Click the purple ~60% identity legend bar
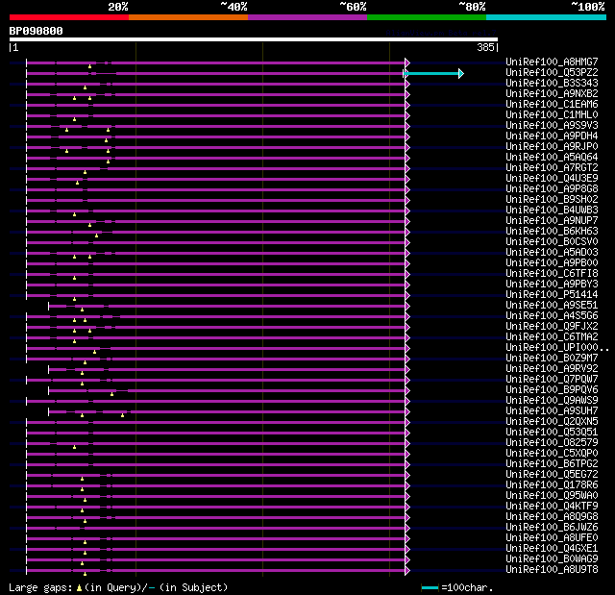615x595 pixels. [307, 17]
